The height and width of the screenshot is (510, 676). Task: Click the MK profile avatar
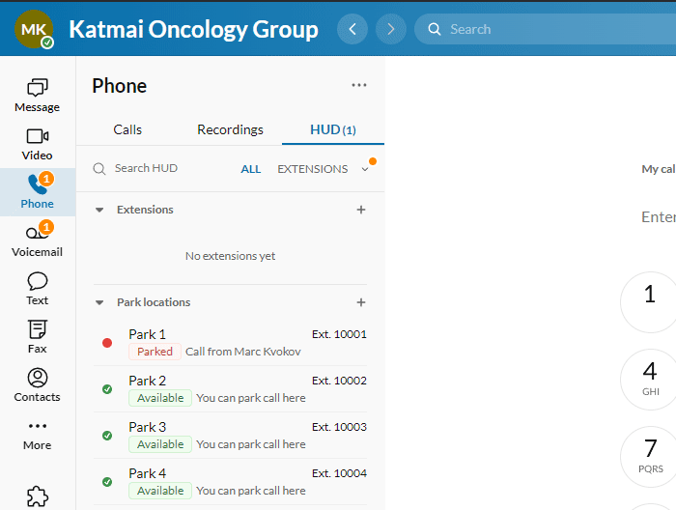(34, 29)
